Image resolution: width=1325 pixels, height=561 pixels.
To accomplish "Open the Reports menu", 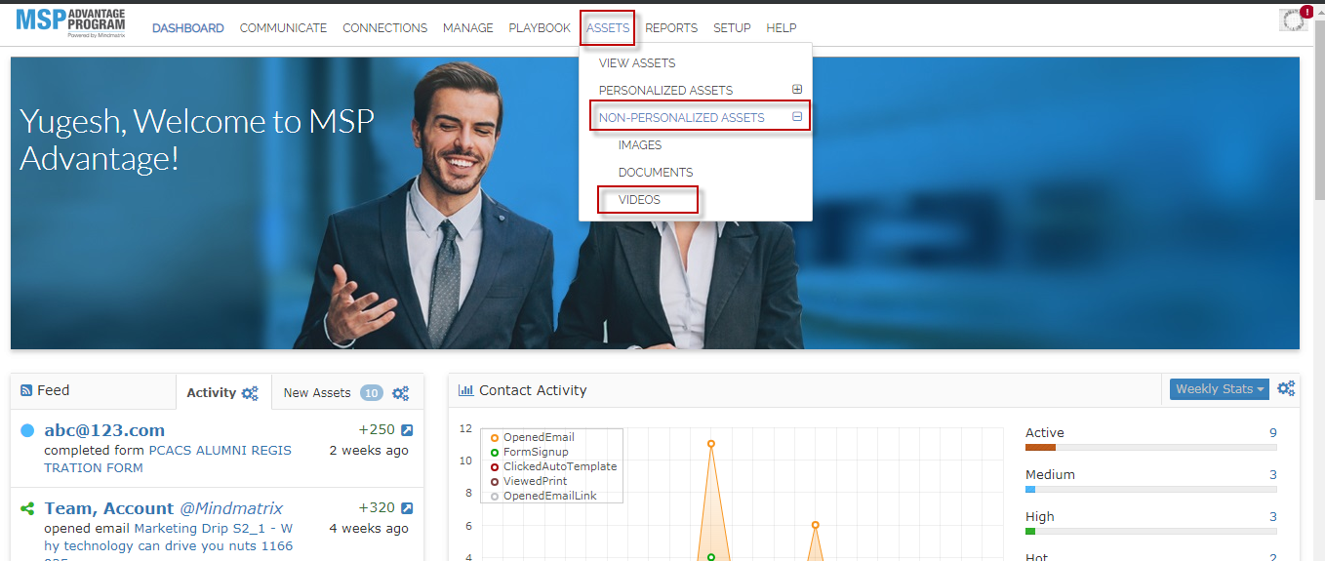I will 671,28.
